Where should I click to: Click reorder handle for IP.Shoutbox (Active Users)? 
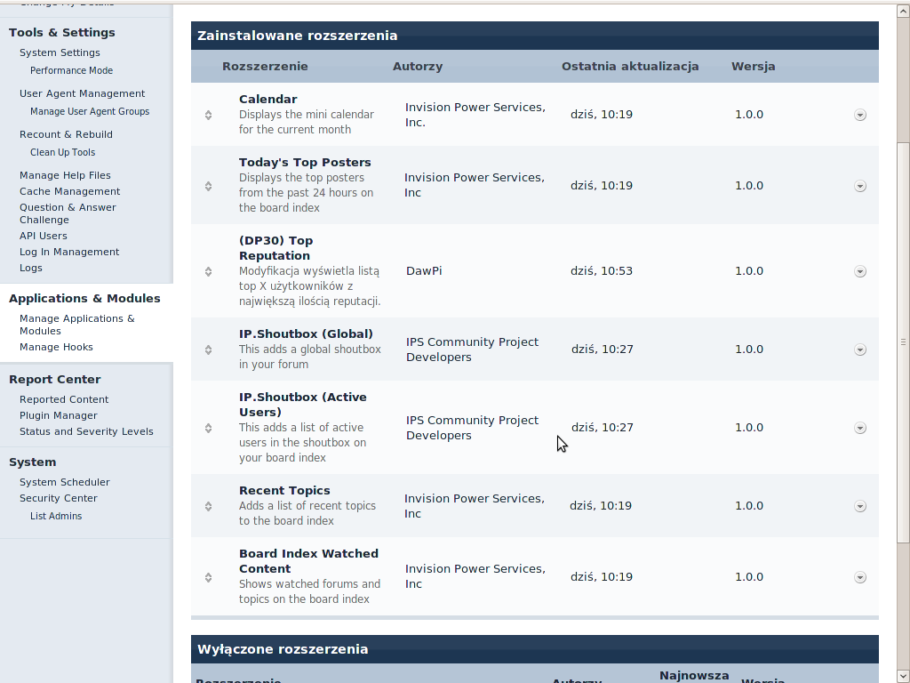(x=208, y=428)
